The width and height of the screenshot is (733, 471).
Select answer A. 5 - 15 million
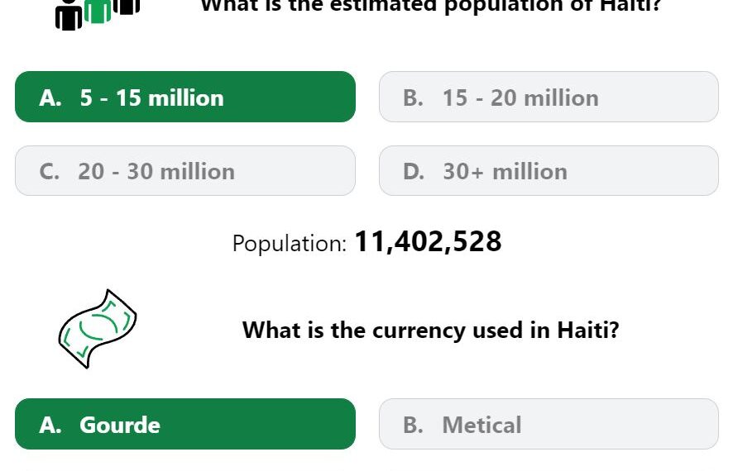(185, 98)
